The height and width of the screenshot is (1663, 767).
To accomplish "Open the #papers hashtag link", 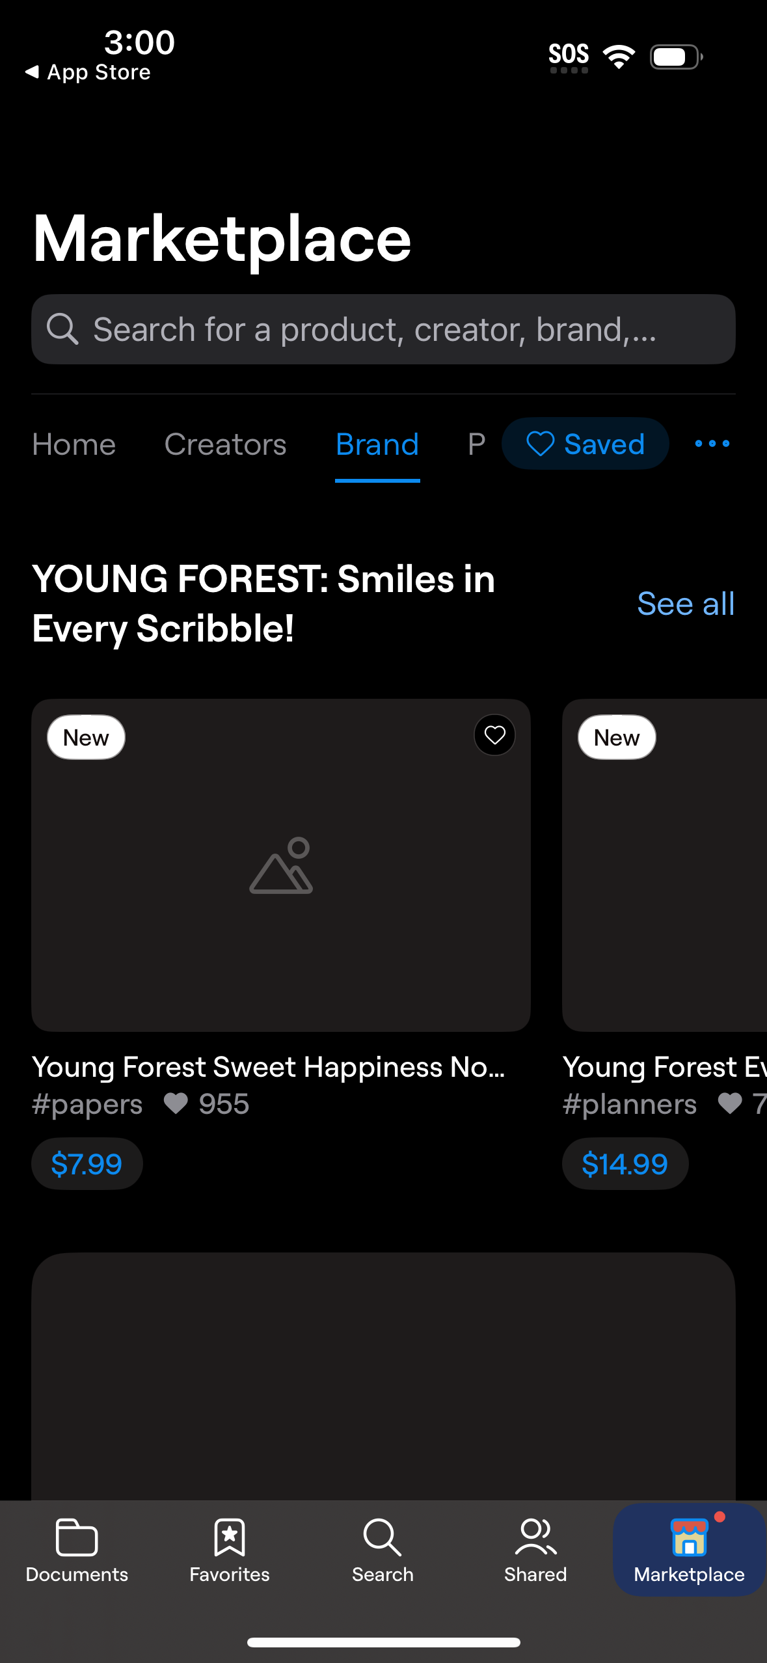I will coord(87,1104).
